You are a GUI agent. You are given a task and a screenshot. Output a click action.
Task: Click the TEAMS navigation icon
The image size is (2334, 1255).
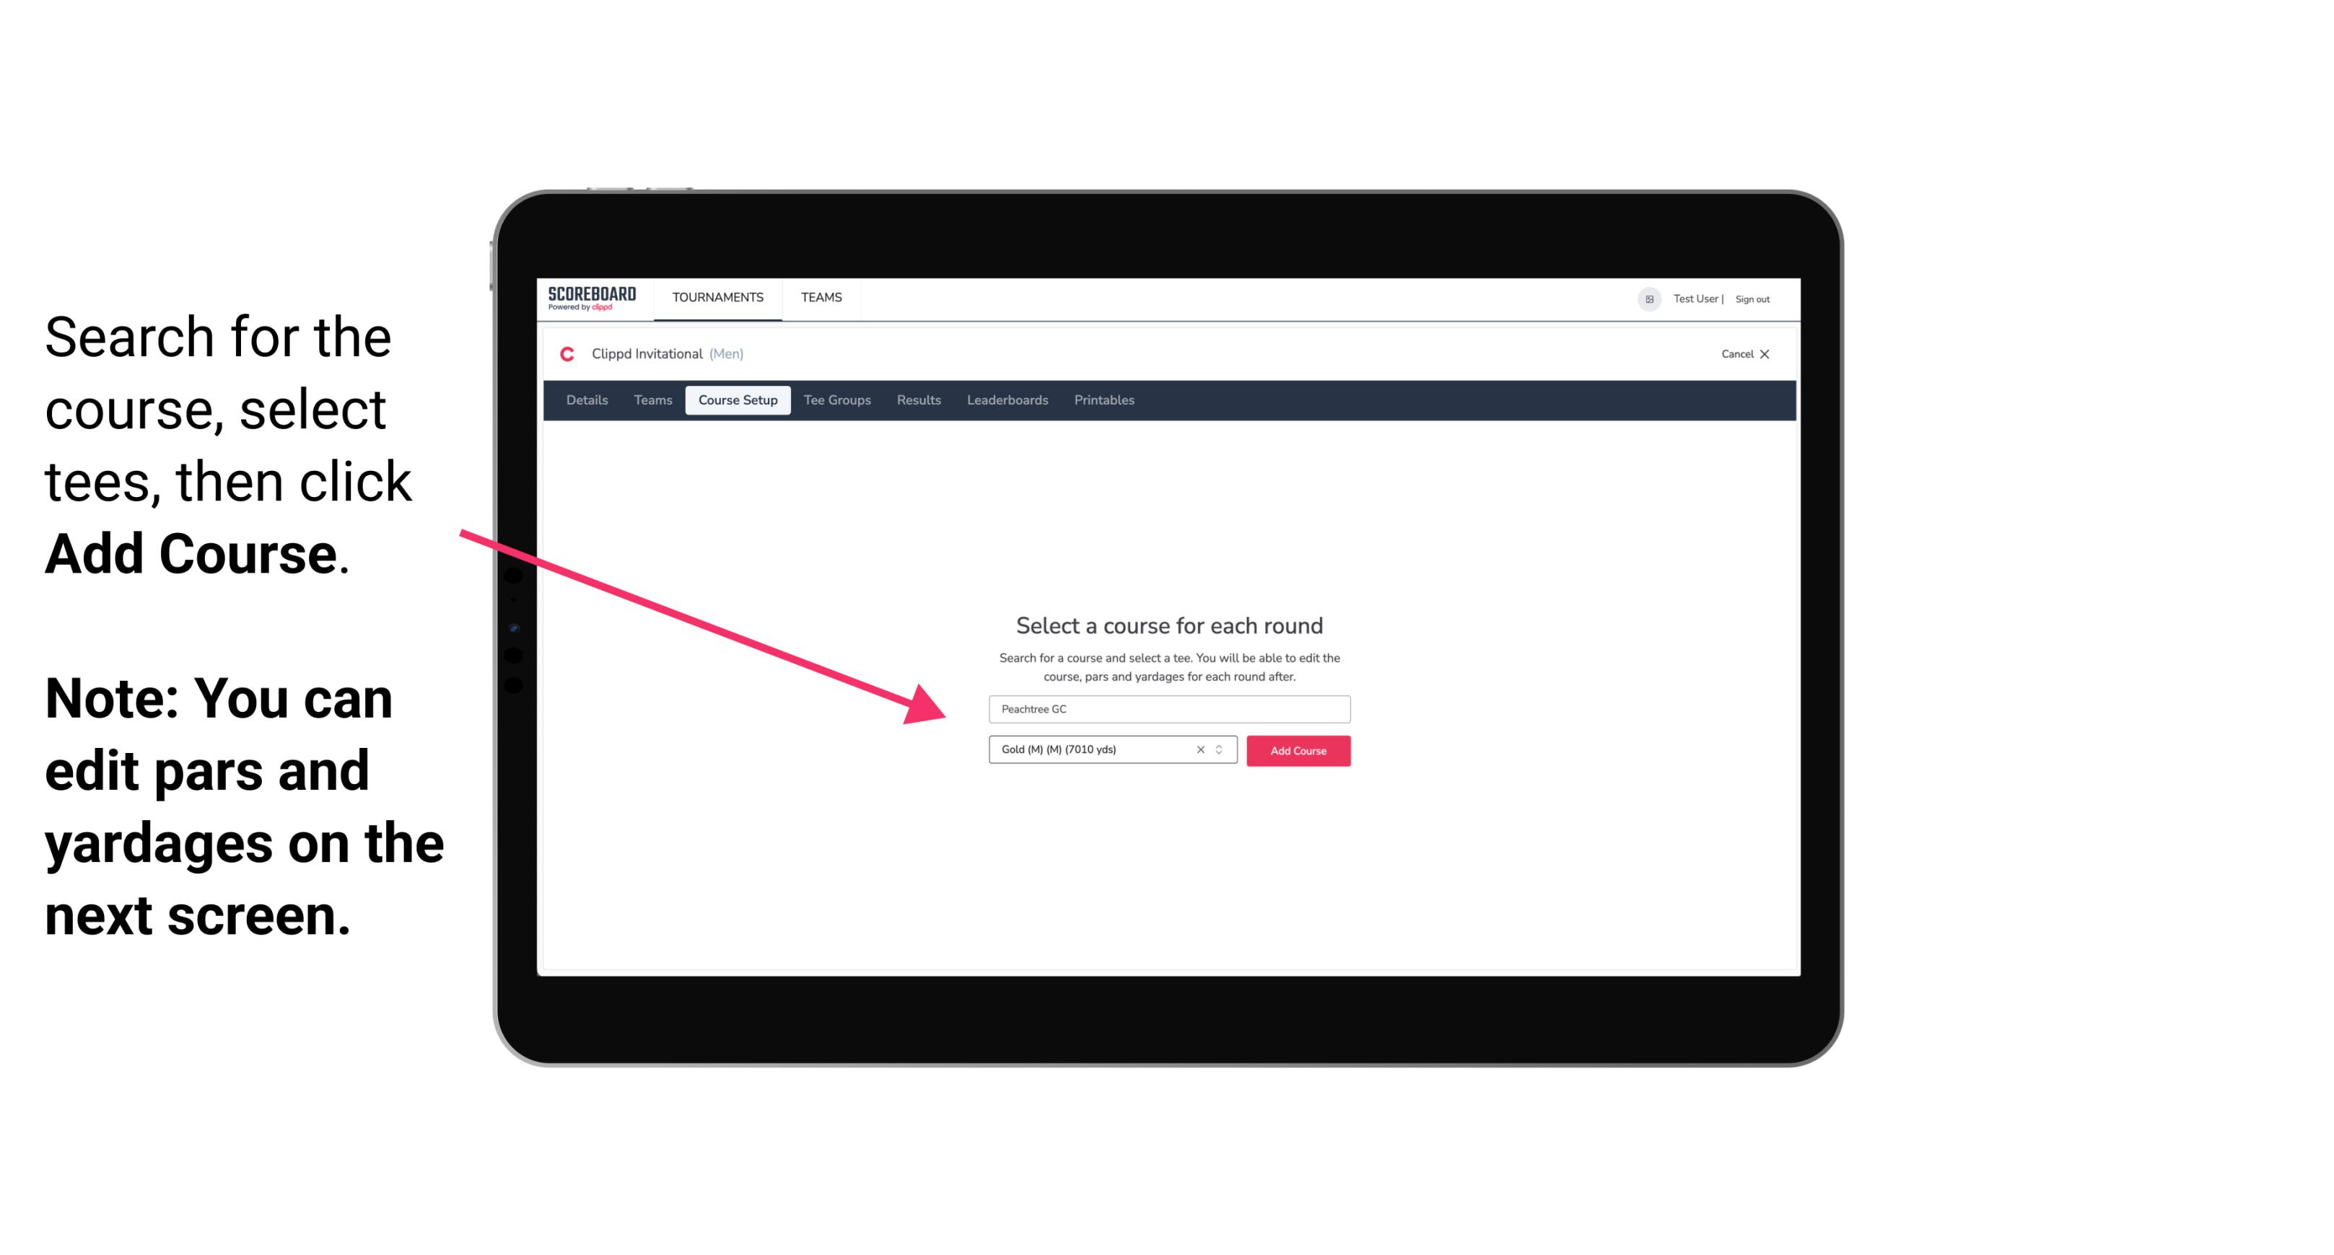coord(819,296)
